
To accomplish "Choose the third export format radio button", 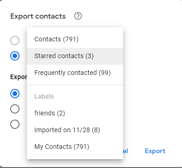I will point(15,124).
